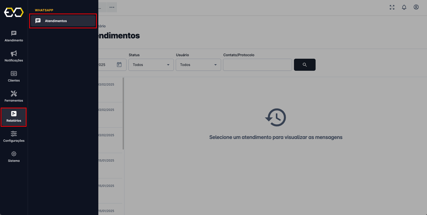This screenshot has width=427, height=215.
Task: Click the attendance list scrollbar
Action: coord(123,113)
